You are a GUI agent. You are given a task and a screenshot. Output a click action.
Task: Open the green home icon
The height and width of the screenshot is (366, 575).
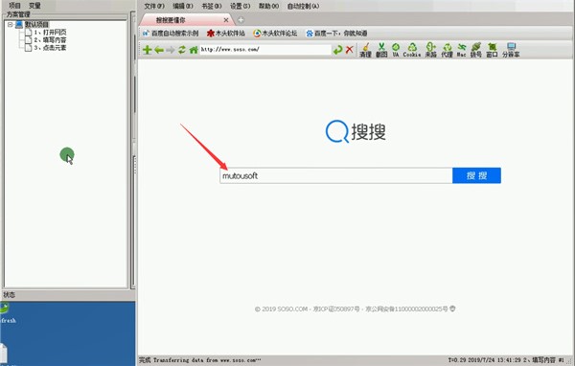pos(194,50)
